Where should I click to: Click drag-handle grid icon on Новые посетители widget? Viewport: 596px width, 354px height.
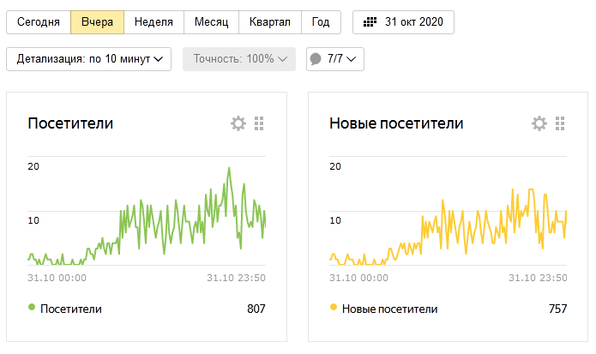coord(560,123)
